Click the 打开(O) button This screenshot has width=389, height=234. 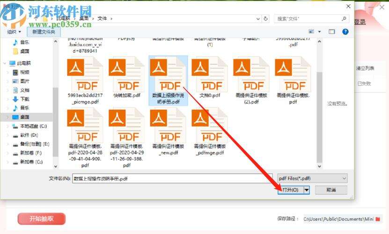[x=291, y=190]
